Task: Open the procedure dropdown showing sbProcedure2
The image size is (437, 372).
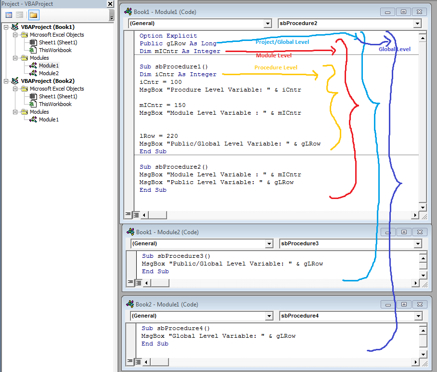Action: 417,23
